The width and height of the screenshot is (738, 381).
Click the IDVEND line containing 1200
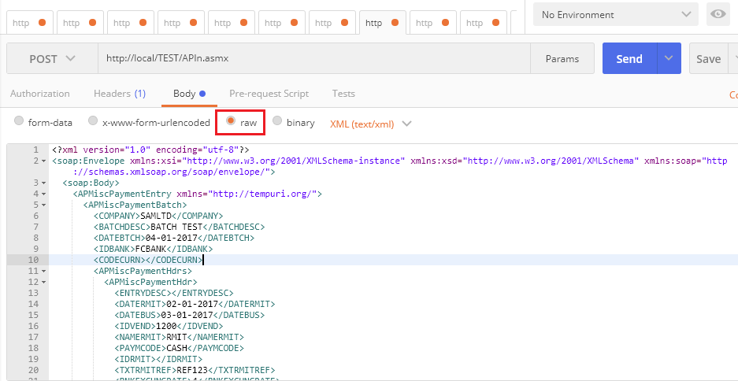tap(169, 326)
